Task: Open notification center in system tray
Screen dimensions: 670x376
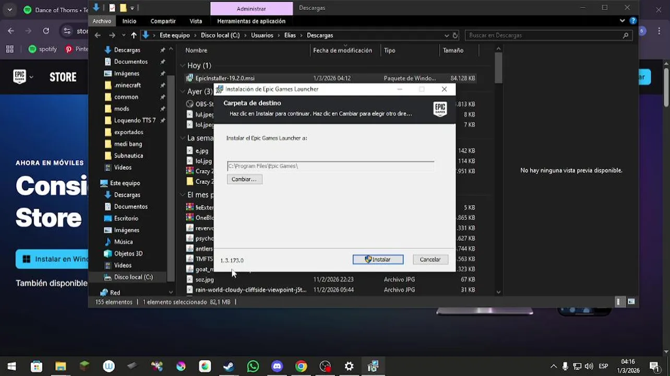Action: click(654, 366)
